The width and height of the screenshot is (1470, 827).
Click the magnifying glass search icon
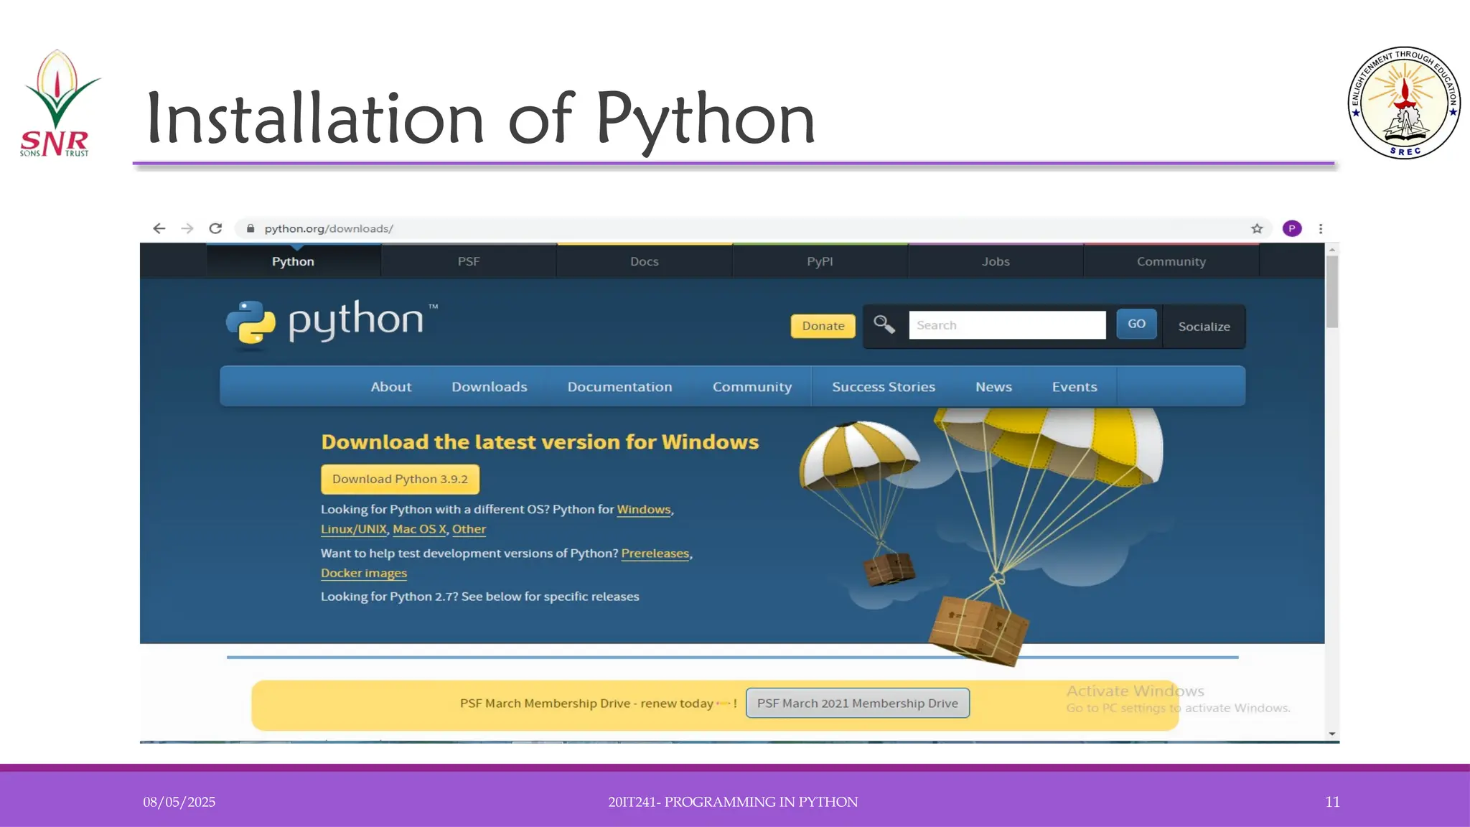(x=884, y=324)
